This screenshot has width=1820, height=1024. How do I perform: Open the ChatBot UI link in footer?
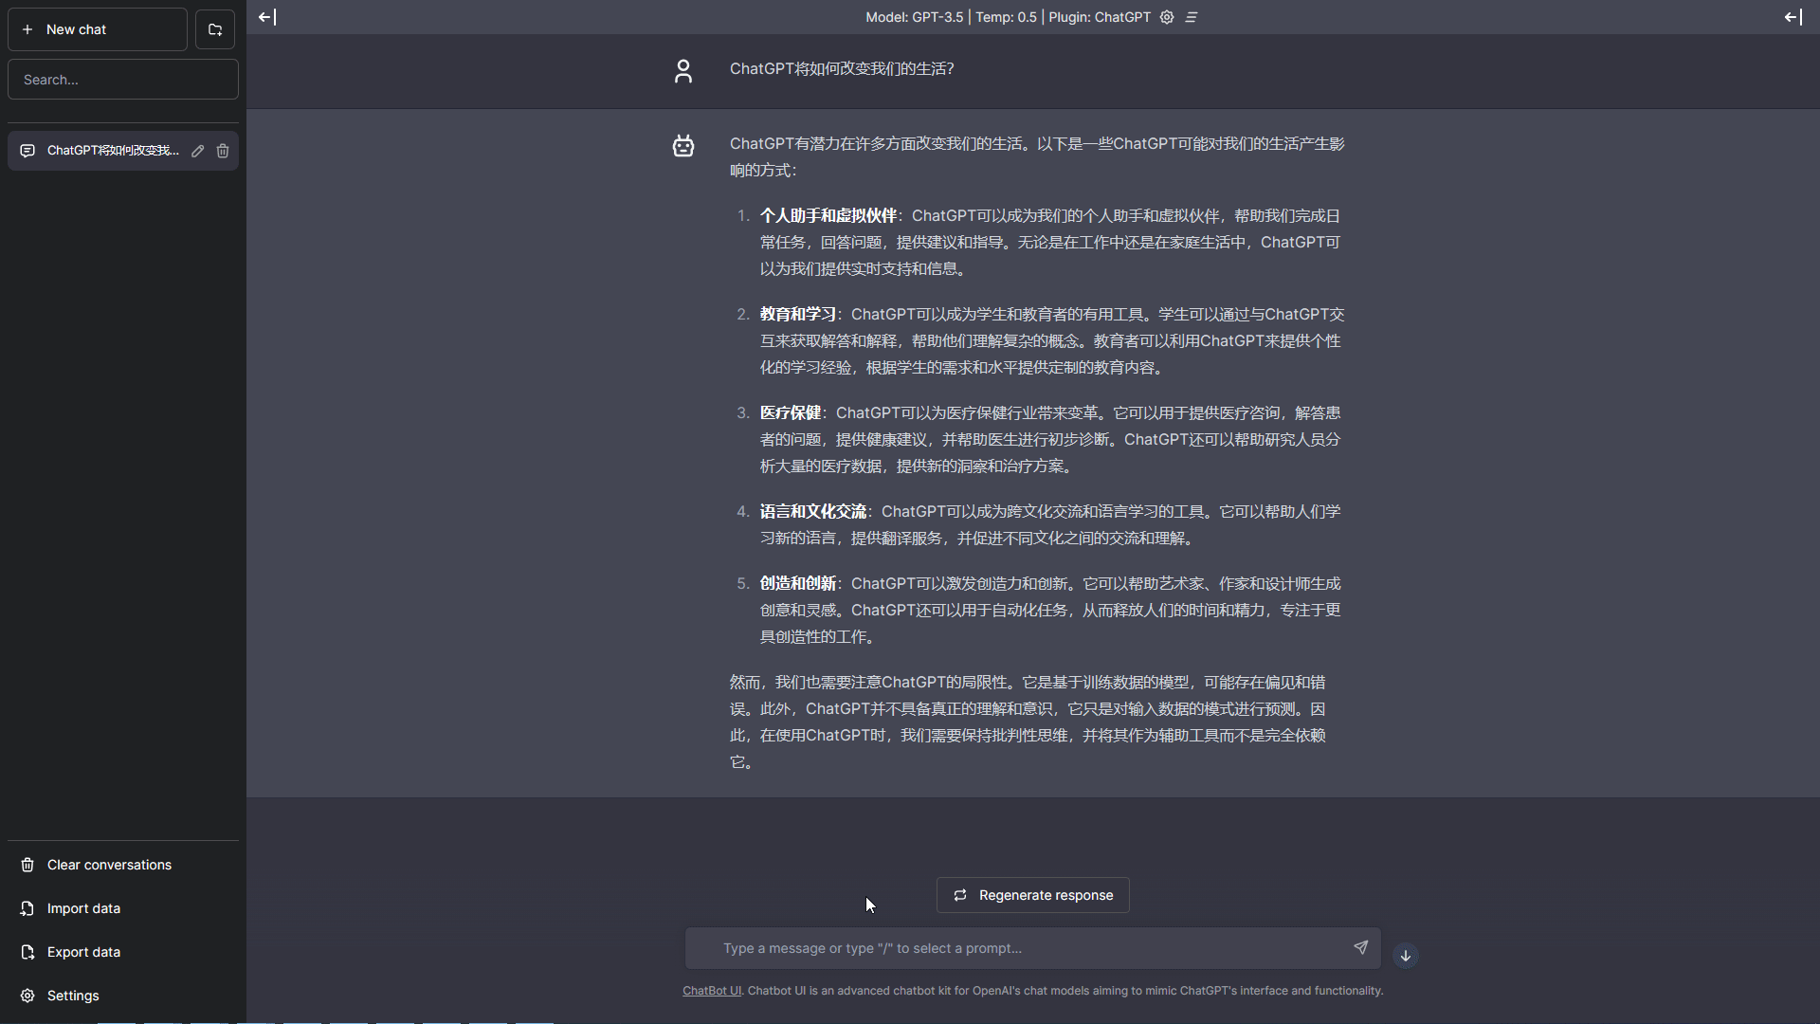click(x=711, y=990)
